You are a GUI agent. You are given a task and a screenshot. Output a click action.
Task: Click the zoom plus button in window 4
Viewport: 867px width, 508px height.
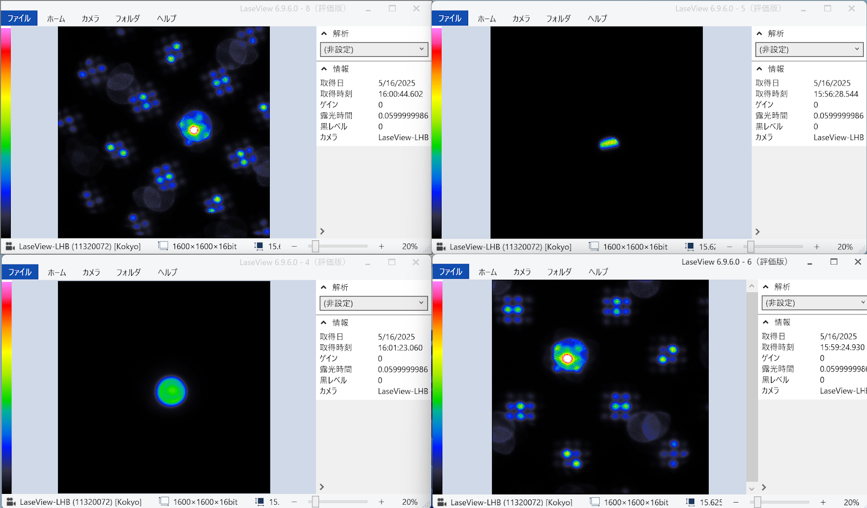tap(381, 502)
